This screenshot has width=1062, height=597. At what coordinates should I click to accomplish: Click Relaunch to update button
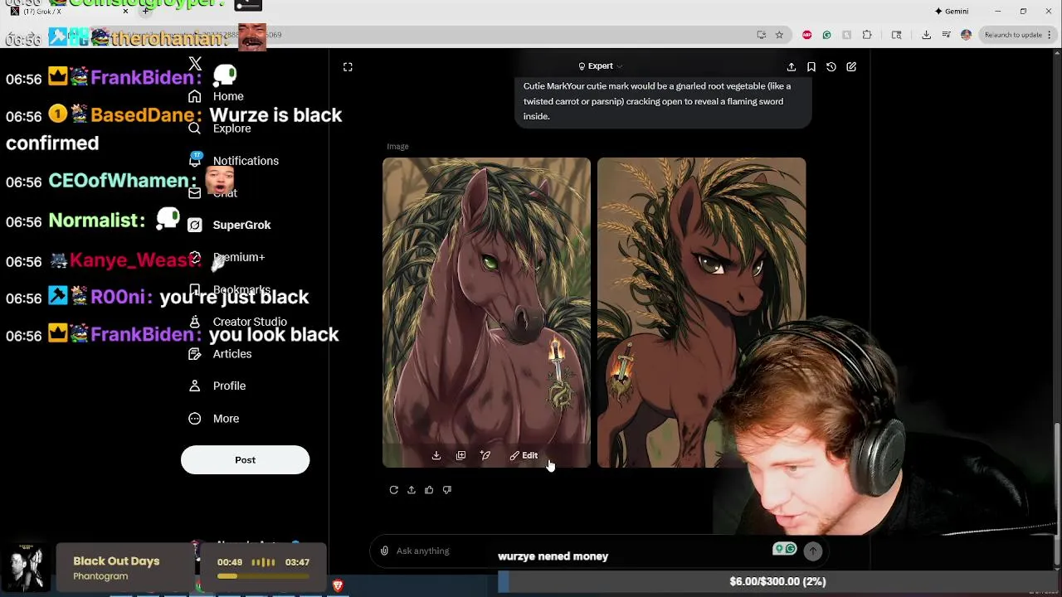click(1018, 35)
